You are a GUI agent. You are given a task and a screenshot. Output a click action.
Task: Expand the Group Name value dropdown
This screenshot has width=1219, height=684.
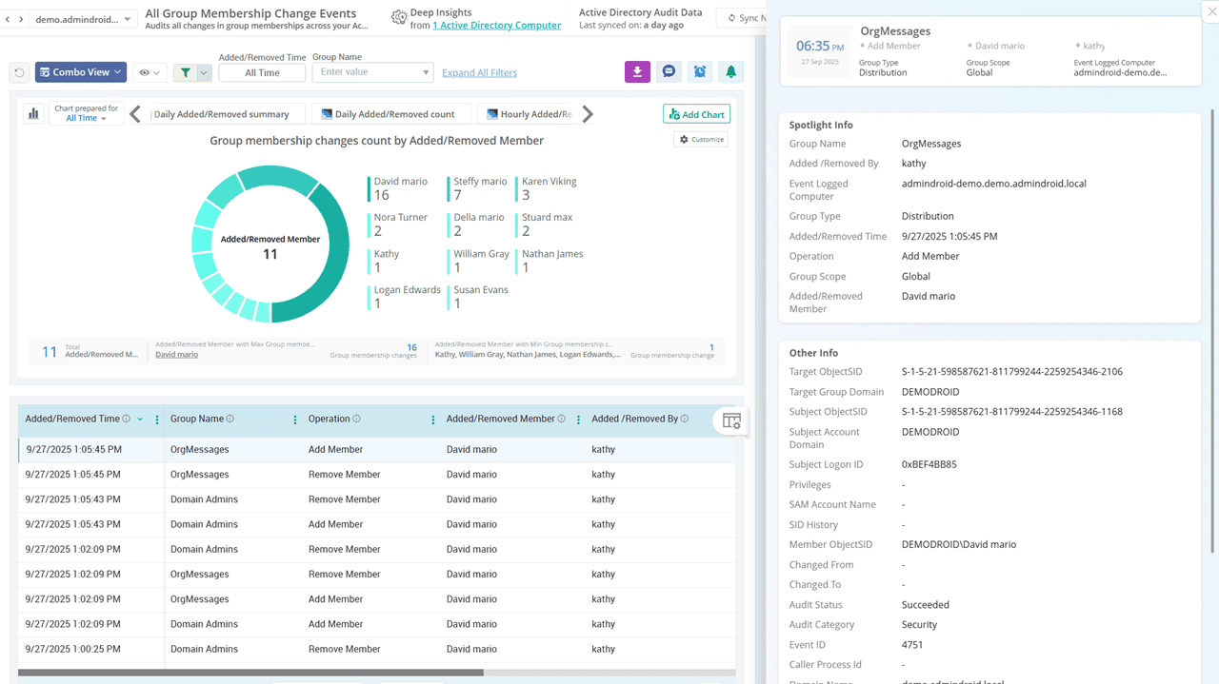click(x=425, y=72)
